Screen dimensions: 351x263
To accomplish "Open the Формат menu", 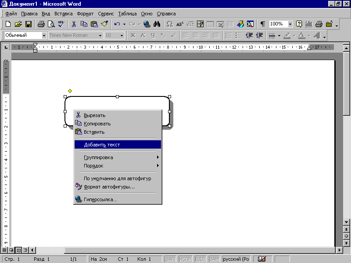I will (x=85, y=14).
